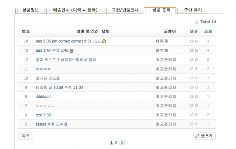Screen dimensions: 236x149
Task: Click the lock icon on post 14
Action: [104, 41]
